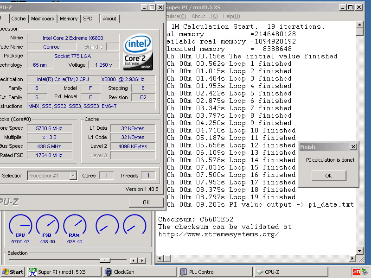The width and height of the screenshot is (371, 278).
Task: Click the Specification field with X6800 @ 2.93GHz
Action: [x=91, y=79]
